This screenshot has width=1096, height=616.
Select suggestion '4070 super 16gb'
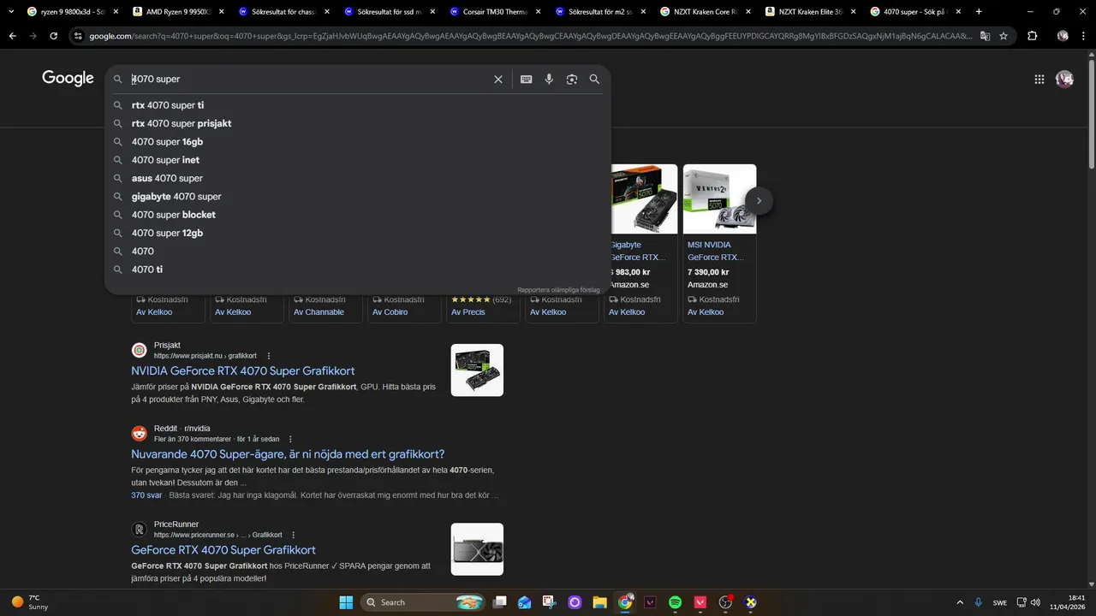(358, 142)
